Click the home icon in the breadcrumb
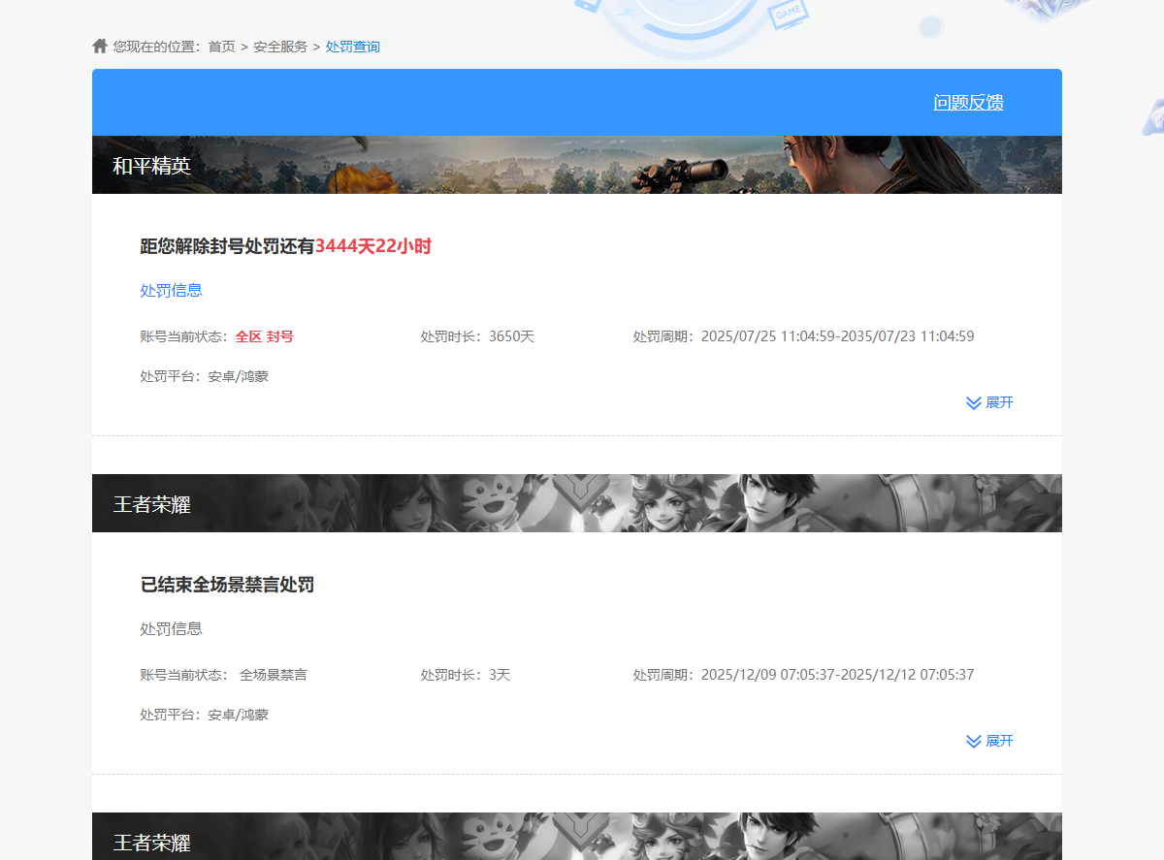Viewport: 1164px width, 860px height. coord(100,45)
